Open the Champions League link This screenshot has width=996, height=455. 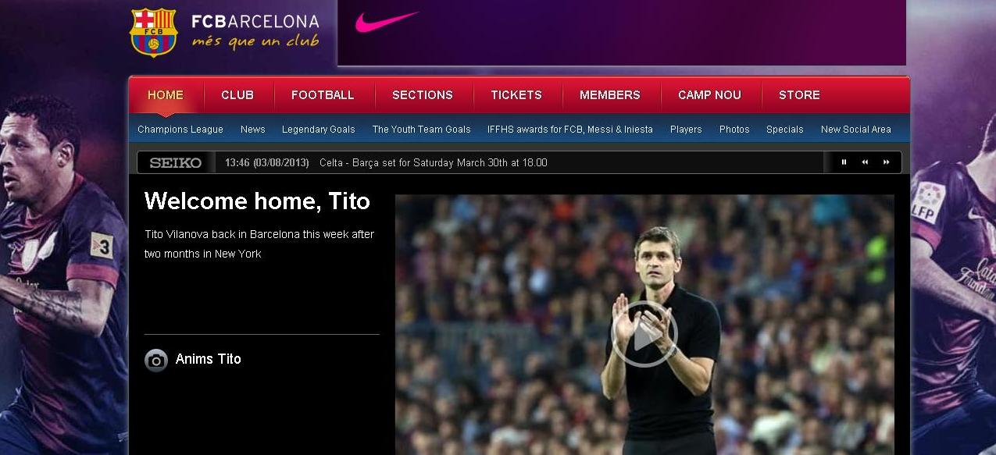(180, 130)
